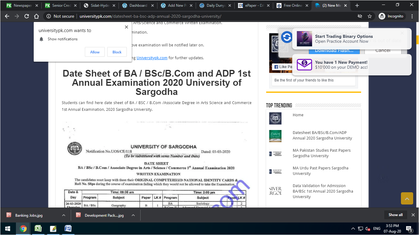Screen dimensions: 419x235
Task: Click the browser forward arrow
Action: click(x=17, y=16)
